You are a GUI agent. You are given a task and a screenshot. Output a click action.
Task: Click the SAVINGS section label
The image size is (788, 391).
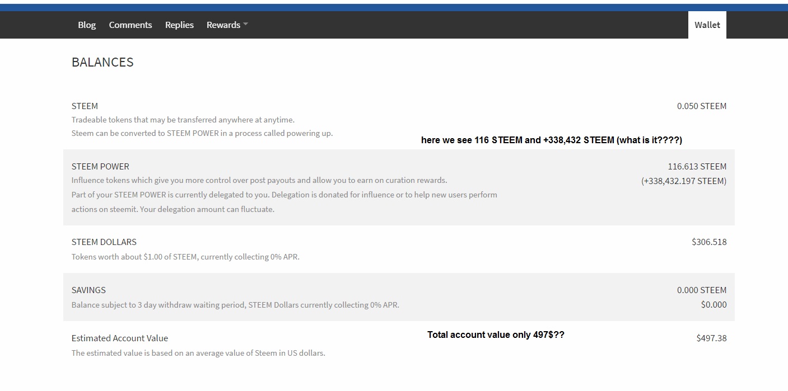coord(88,290)
